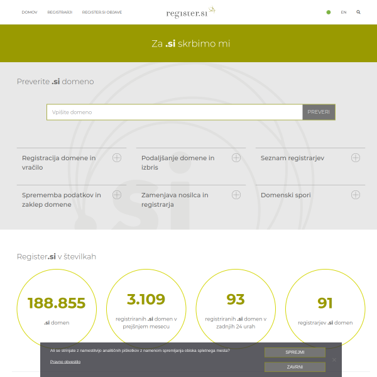This screenshot has width=377, height=377.
Task: Expand 'Domenski spori' plus icon
Action: point(356,195)
